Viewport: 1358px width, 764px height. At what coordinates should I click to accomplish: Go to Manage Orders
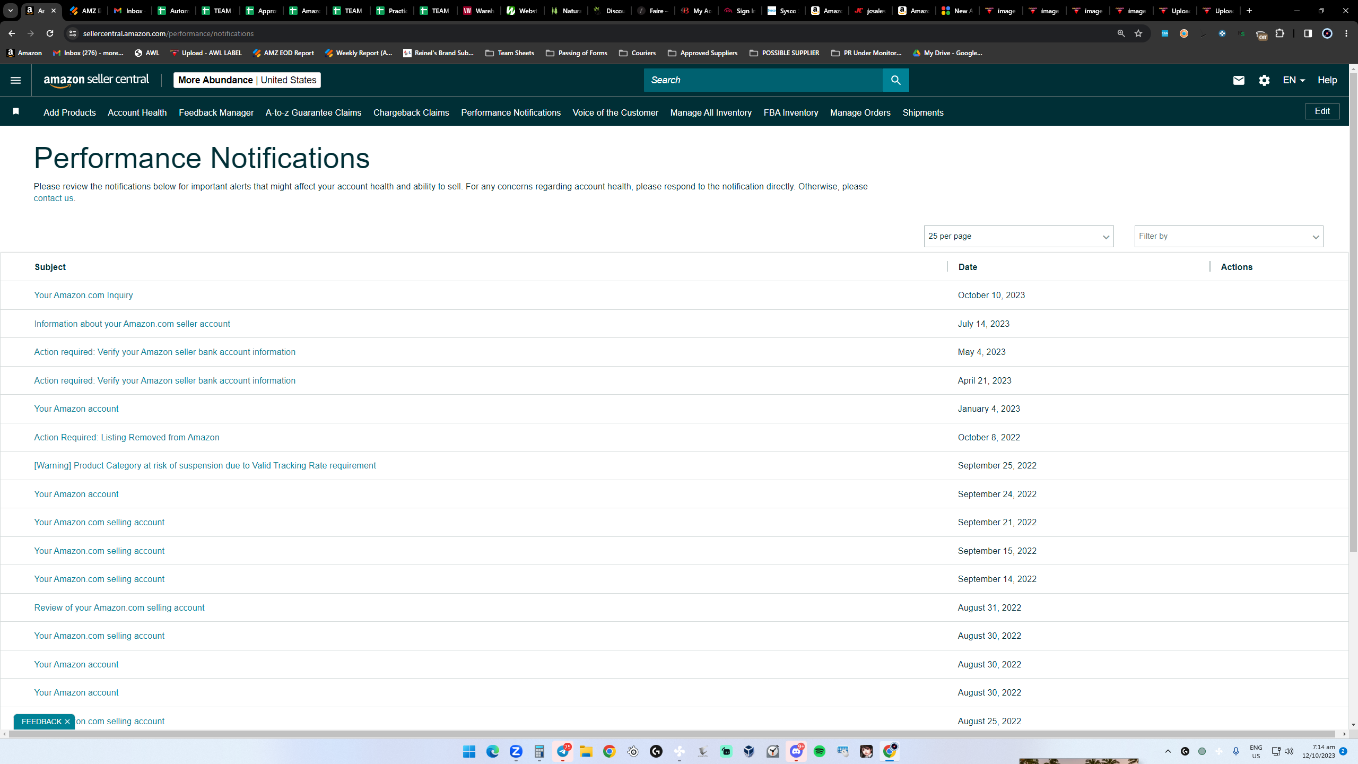pos(860,112)
